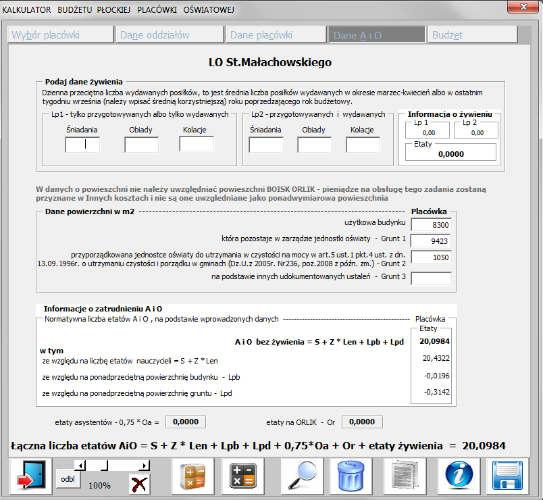Screen dimensions: 543x500
Task: Click the LO St.Małachowskiego heading
Action: (270, 62)
